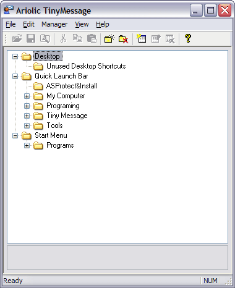Click the ASProtect&Install folder icon

point(38,86)
